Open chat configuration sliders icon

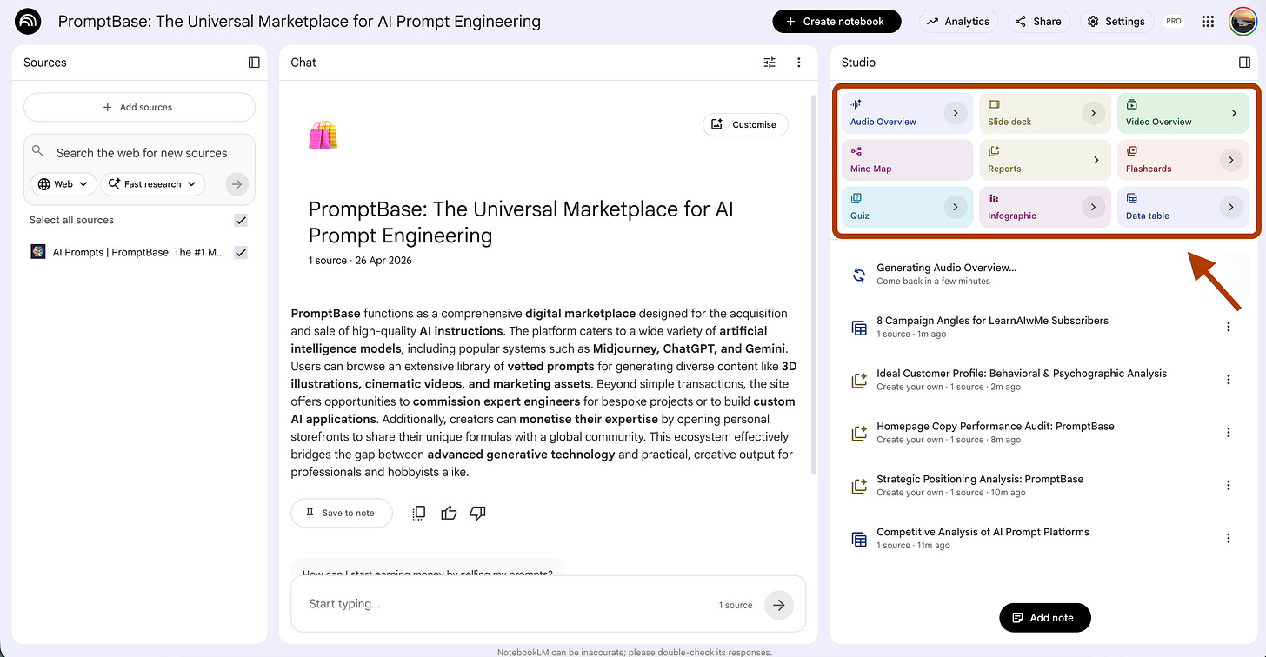[770, 63]
